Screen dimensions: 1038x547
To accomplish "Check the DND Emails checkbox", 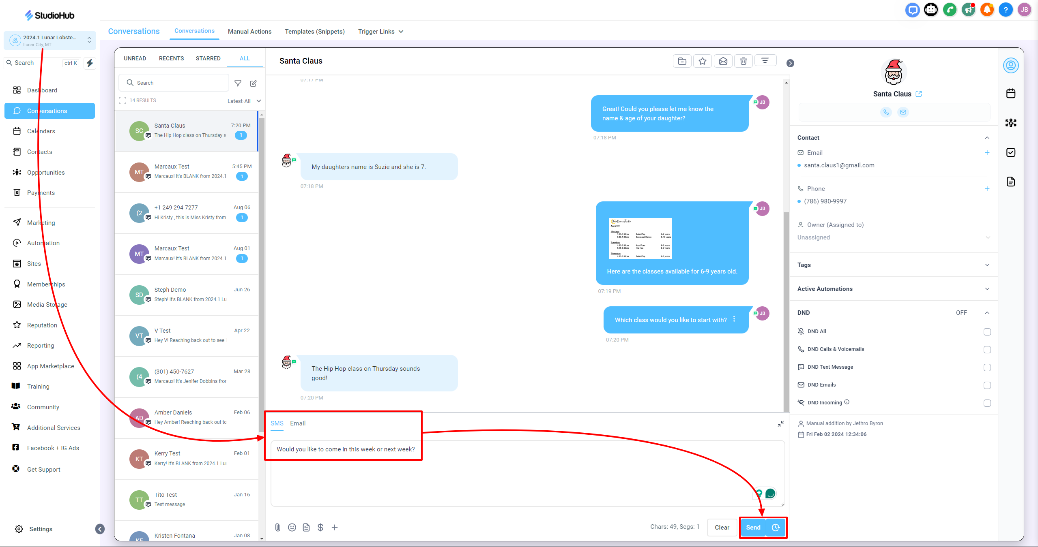I will click(x=987, y=385).
